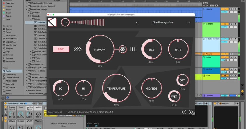Screen dimensions: 246x129
Task: Grab Magma window's corner resize handle
Action: pos(193,114)
